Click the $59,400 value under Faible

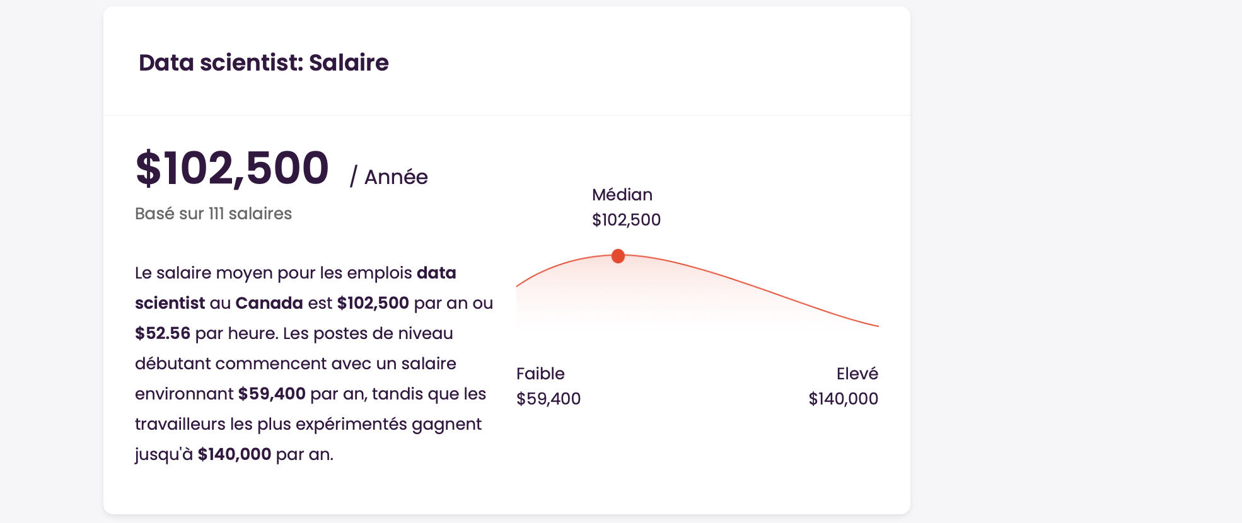click(x=548, y=399)
